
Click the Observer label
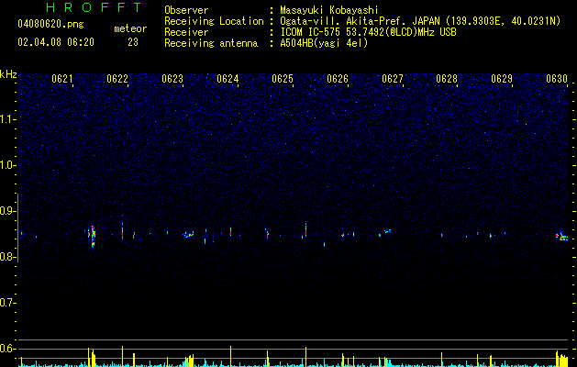186,10
